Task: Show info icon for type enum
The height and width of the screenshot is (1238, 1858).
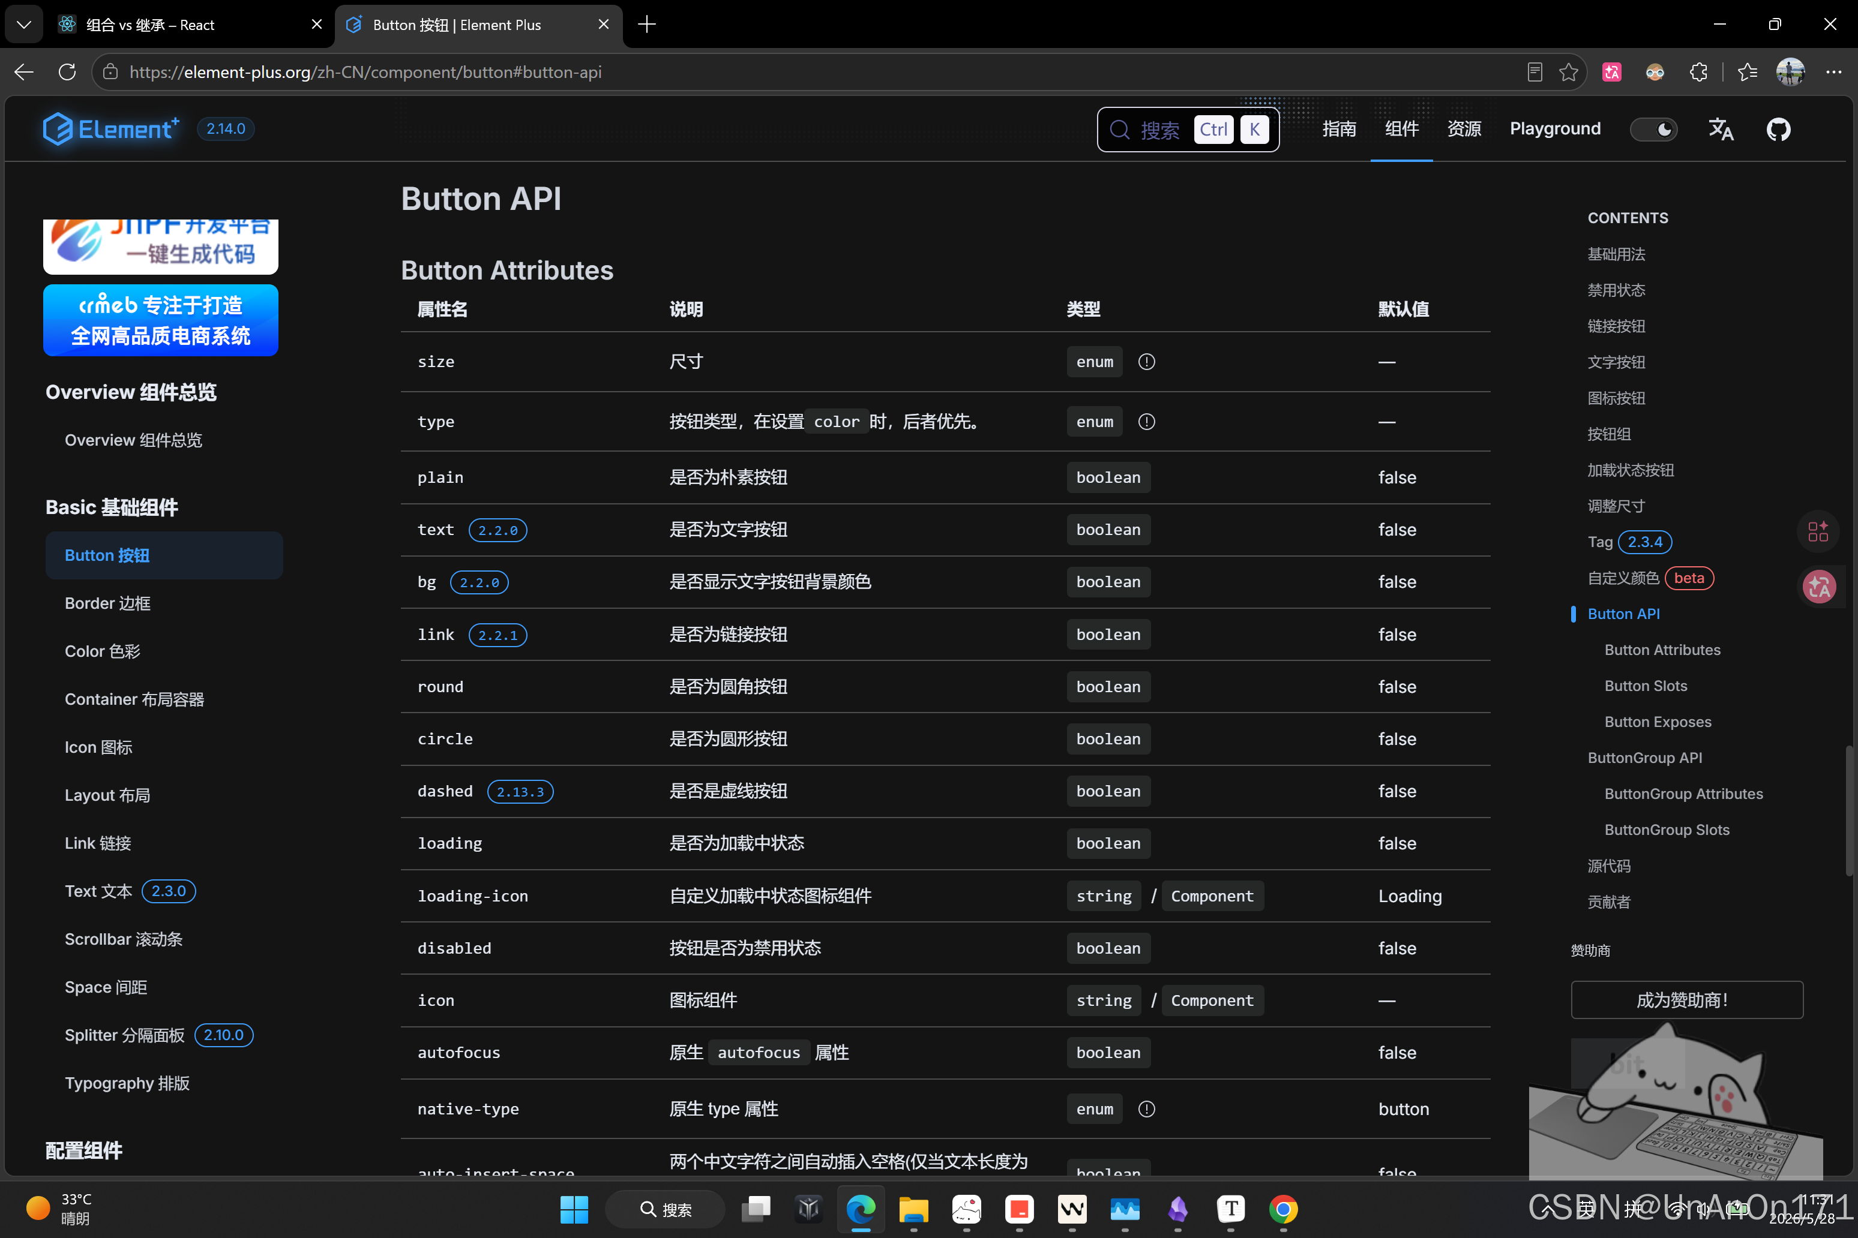Action: (1146, 422)
